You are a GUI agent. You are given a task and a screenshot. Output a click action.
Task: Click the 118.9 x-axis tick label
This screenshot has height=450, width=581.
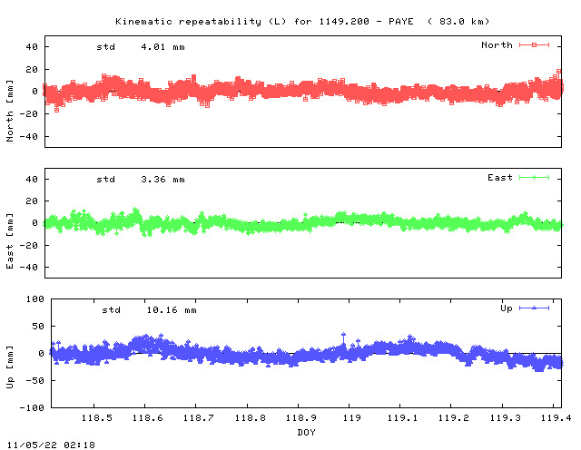point(300,417)
